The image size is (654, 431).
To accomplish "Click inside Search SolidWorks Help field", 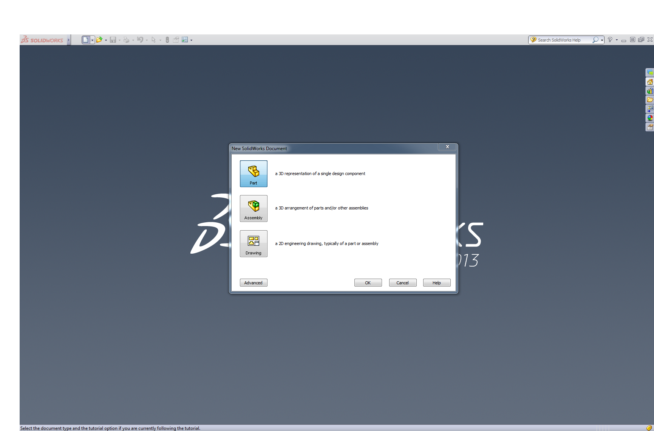I will (x=564, y=40).
